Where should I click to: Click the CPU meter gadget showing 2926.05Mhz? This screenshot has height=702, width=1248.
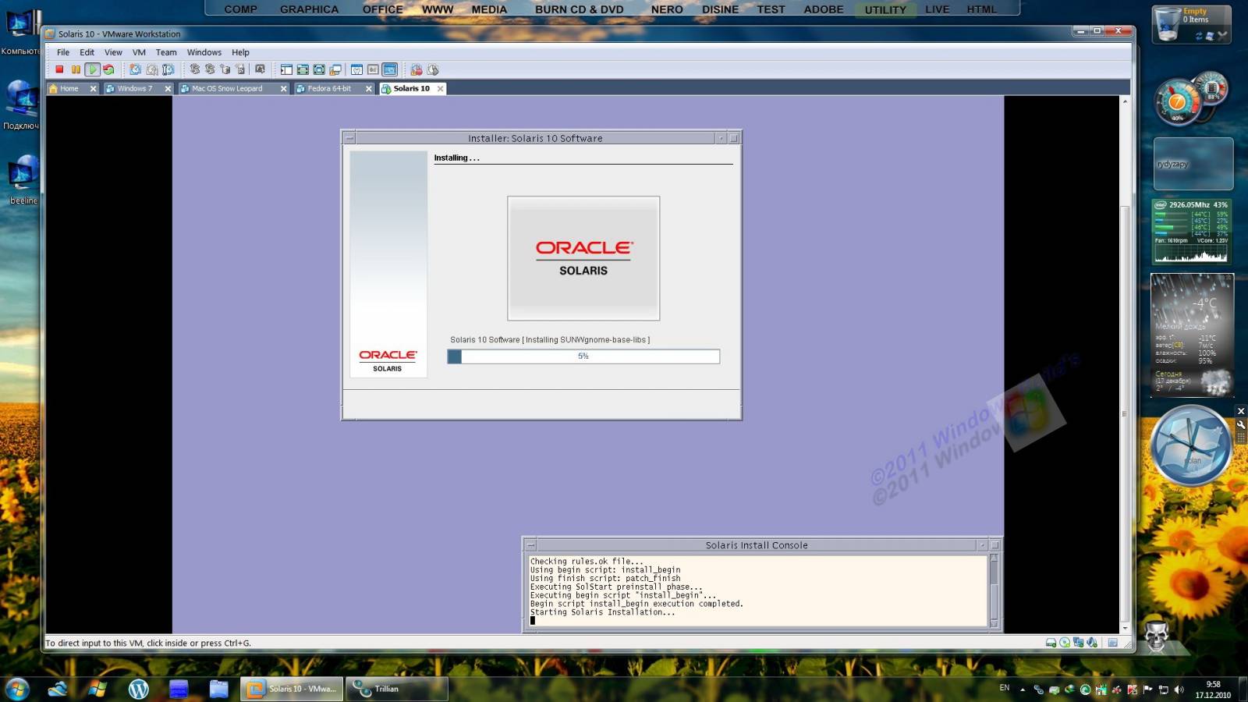(x=1191, y=232)
